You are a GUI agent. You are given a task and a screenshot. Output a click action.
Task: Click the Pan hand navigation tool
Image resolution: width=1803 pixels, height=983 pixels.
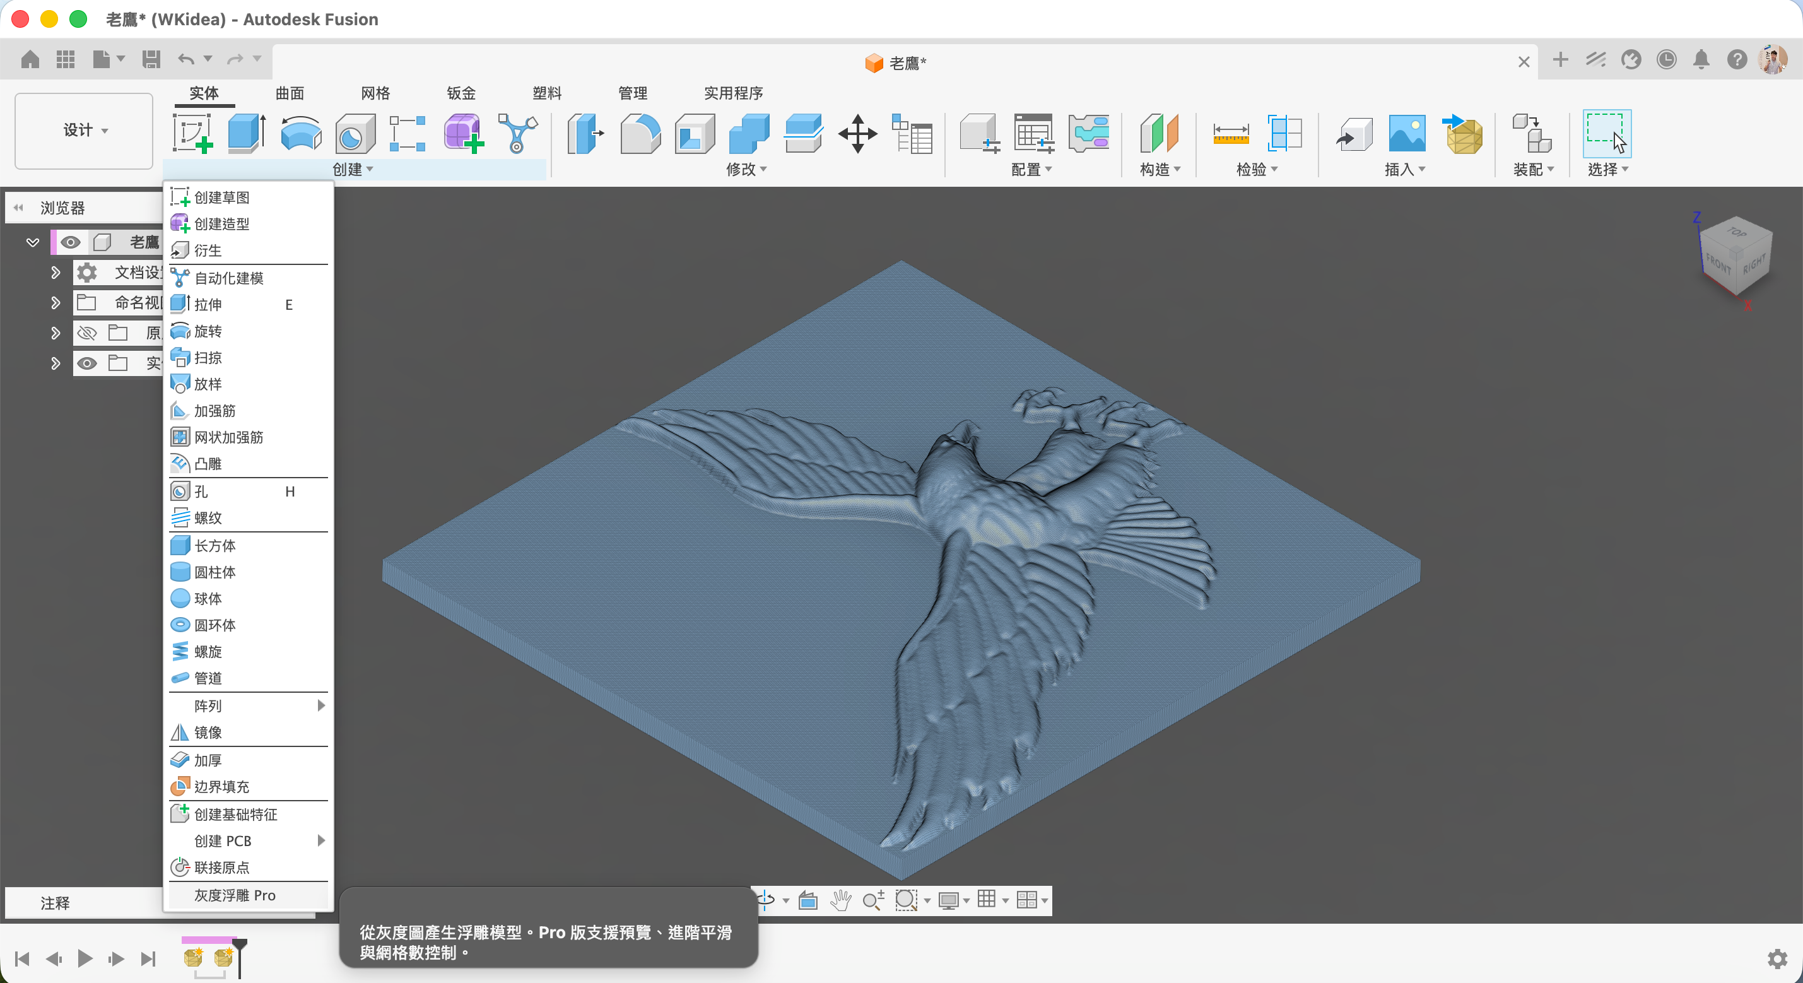pos(840,900)
